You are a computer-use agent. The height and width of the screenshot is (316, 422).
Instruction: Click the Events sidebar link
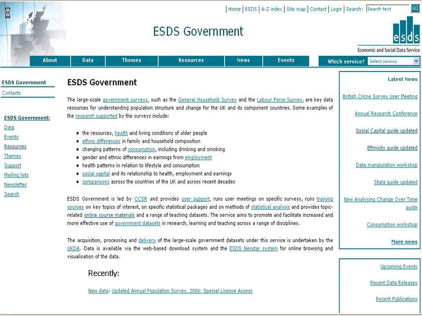(x=11, y=137)
